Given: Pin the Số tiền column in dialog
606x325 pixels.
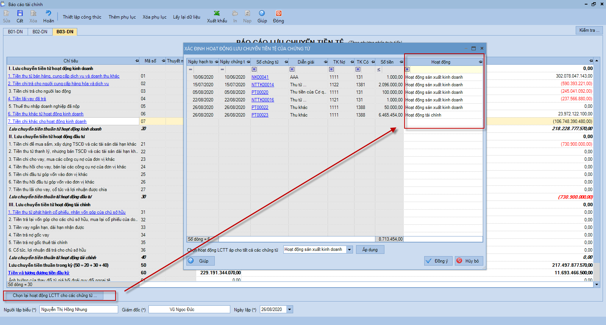Looking at the screenshot, I should pyautogui.click(x=401, y=62).
